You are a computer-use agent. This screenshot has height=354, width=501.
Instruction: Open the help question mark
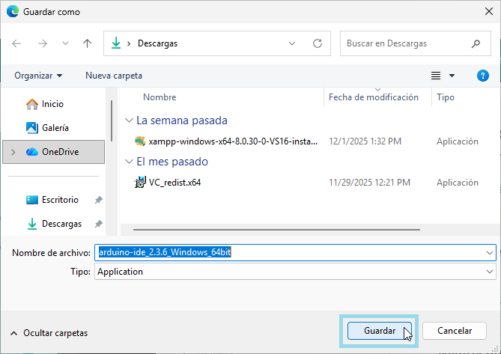coord(483,76)
